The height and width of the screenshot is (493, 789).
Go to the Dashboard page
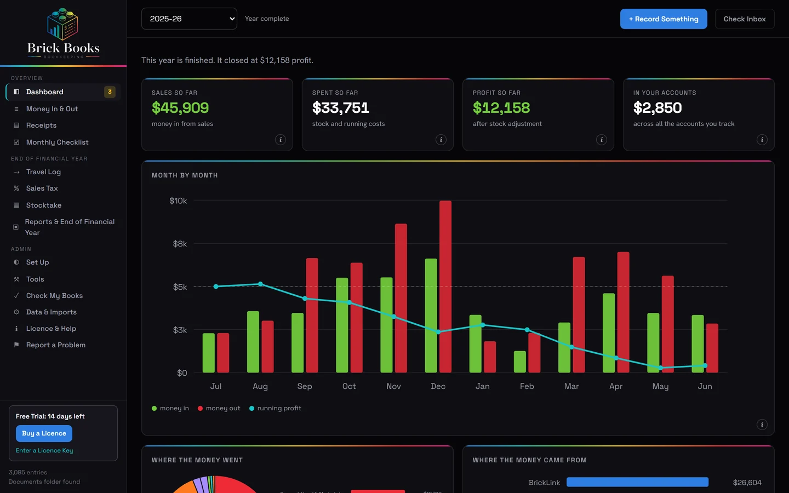(63, 92)
